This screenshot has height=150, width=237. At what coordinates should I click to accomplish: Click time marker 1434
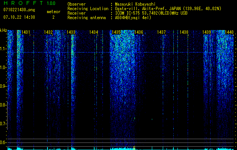93,32
